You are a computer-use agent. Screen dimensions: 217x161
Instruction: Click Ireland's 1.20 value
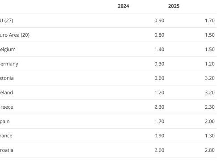159,93
